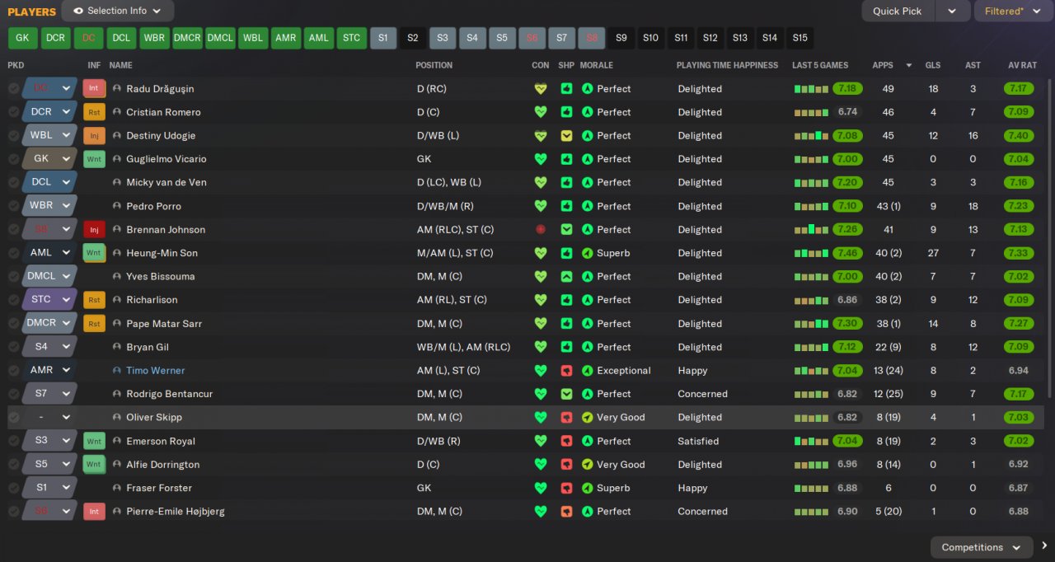Click Timo Werner's red sharpness icon

click(x=566, y=371)
